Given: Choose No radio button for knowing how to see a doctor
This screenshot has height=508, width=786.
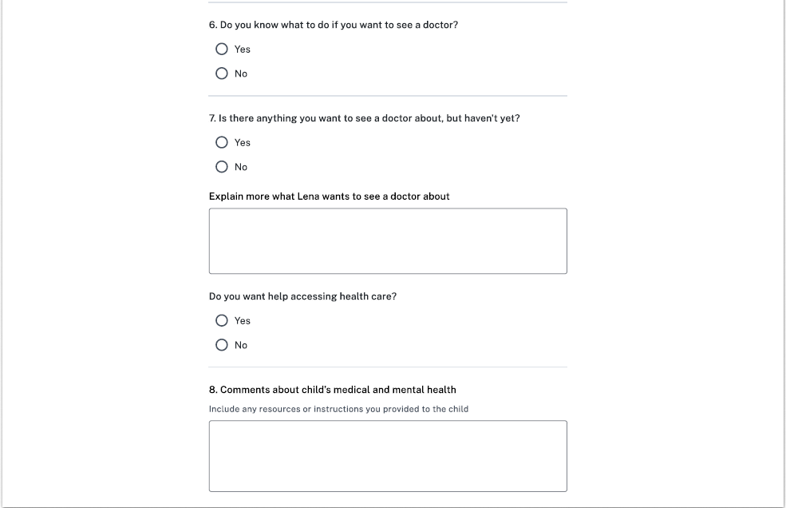Looking at the screenshot, I should (x=222, y=73).
